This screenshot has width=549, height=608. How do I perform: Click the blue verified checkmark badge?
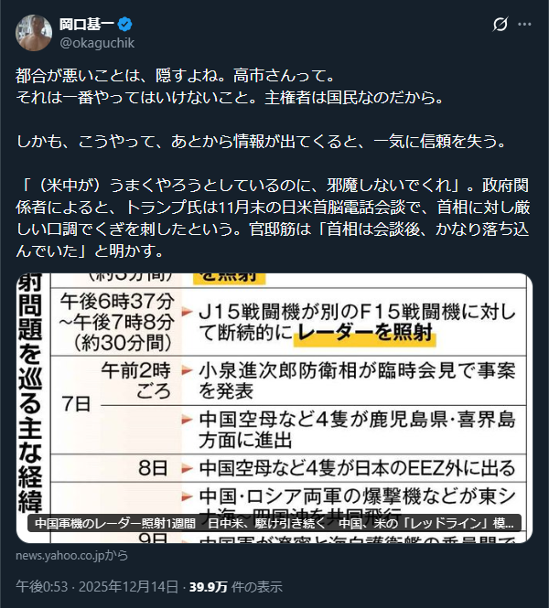pyautogui.click(x=125, y=25)
